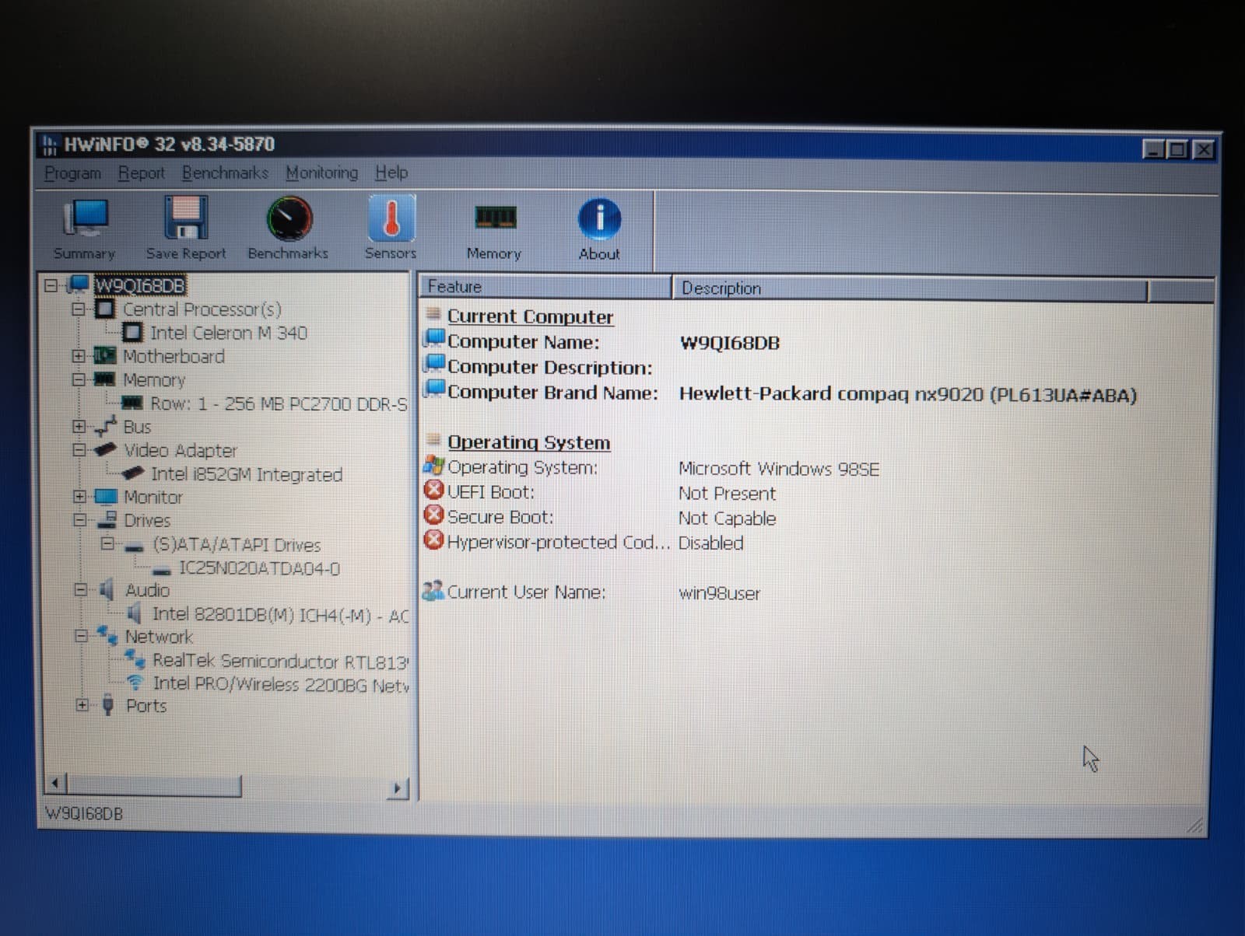
Task: Click the Feature column header
Action: click(x=546, y=287)
